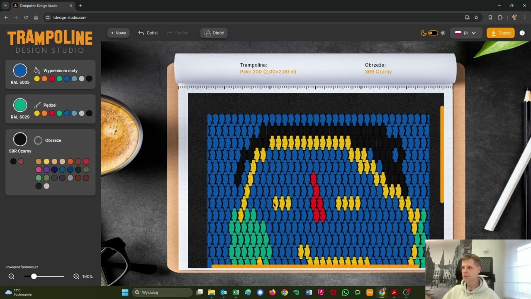Open Excel from the taskbar
Viewport: 531px width, 299px height.
(x=236, y=292)
